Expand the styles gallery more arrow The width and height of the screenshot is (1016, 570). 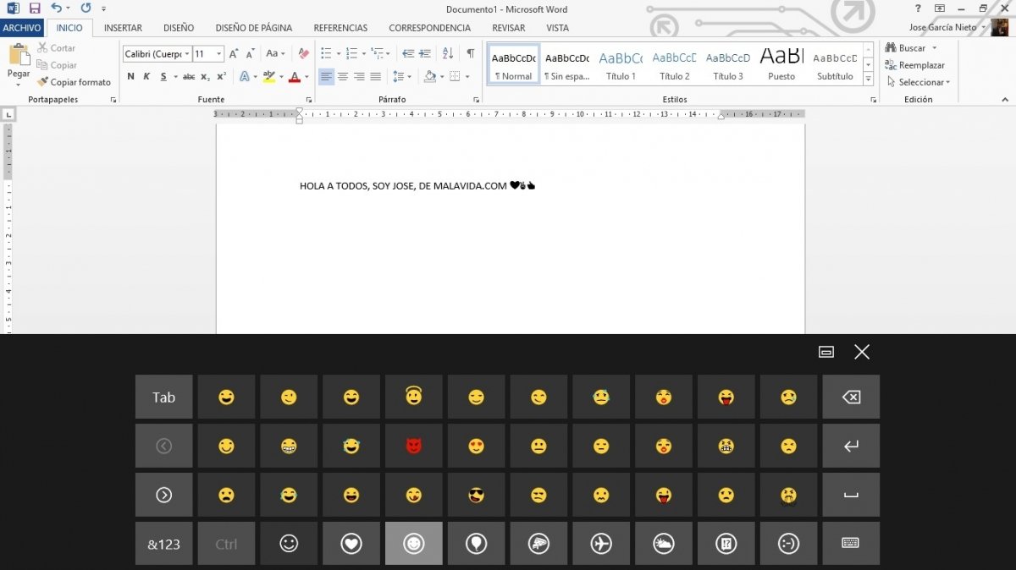(x=868, y=79)
